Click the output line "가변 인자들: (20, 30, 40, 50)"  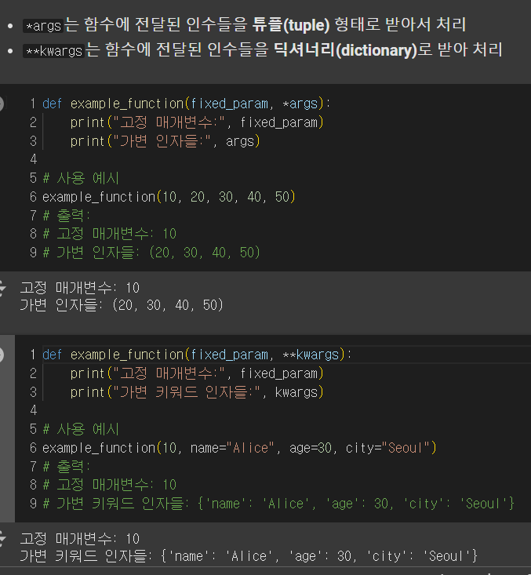tap(122, 305)
